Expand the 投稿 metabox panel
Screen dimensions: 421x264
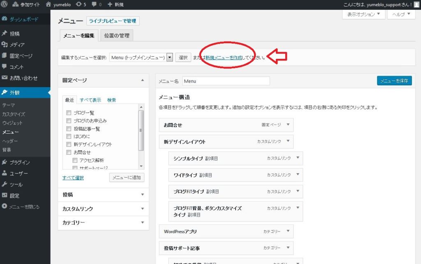click(143, 195)
